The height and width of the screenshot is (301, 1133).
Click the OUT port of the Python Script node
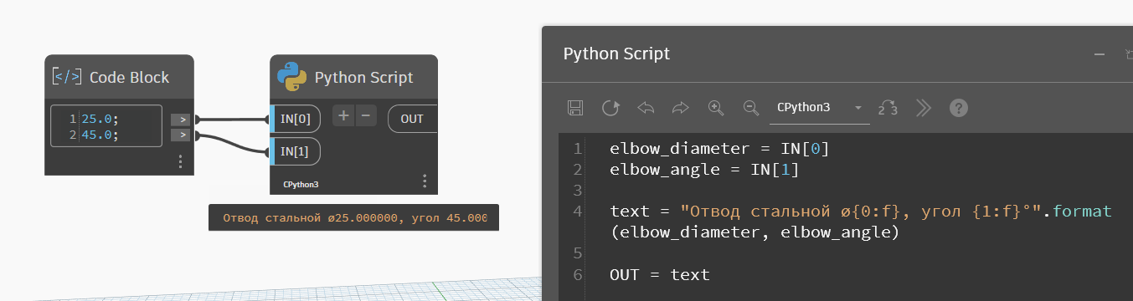pos(413,119)
